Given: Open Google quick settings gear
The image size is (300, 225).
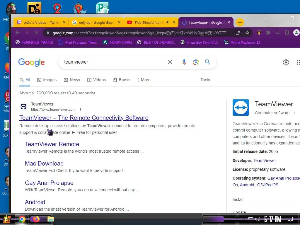Looking at the screenshot, I should pos(286,62).
